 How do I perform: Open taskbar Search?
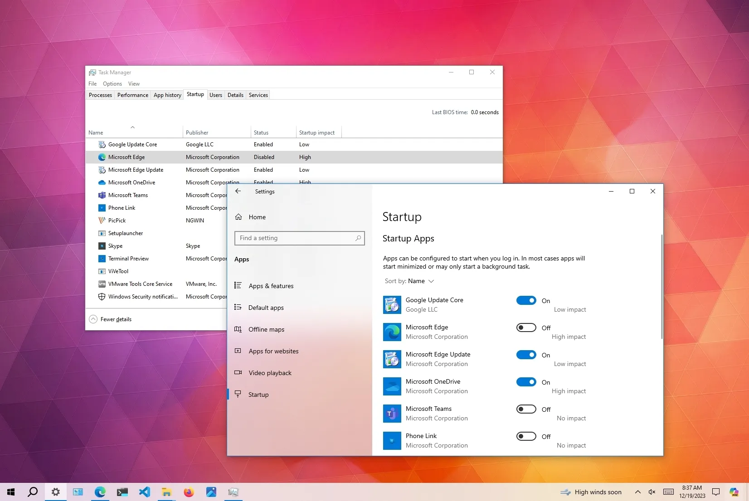click(x=33, y=492)
